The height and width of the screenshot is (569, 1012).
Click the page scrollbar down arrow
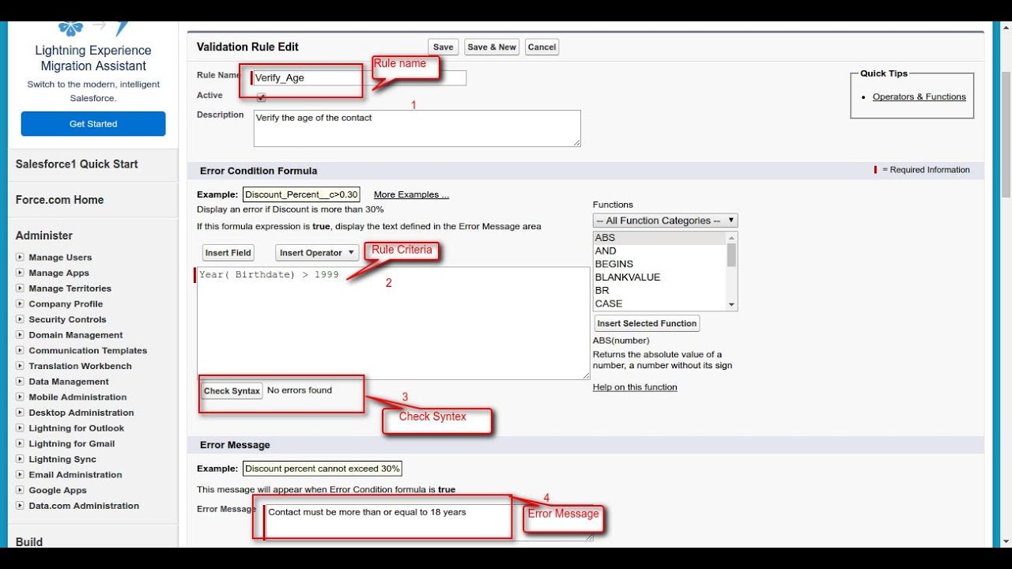click(1006, 541)
